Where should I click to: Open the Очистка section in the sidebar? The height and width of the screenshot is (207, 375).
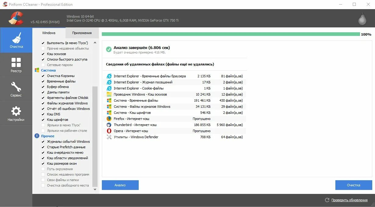coord(16,40)
